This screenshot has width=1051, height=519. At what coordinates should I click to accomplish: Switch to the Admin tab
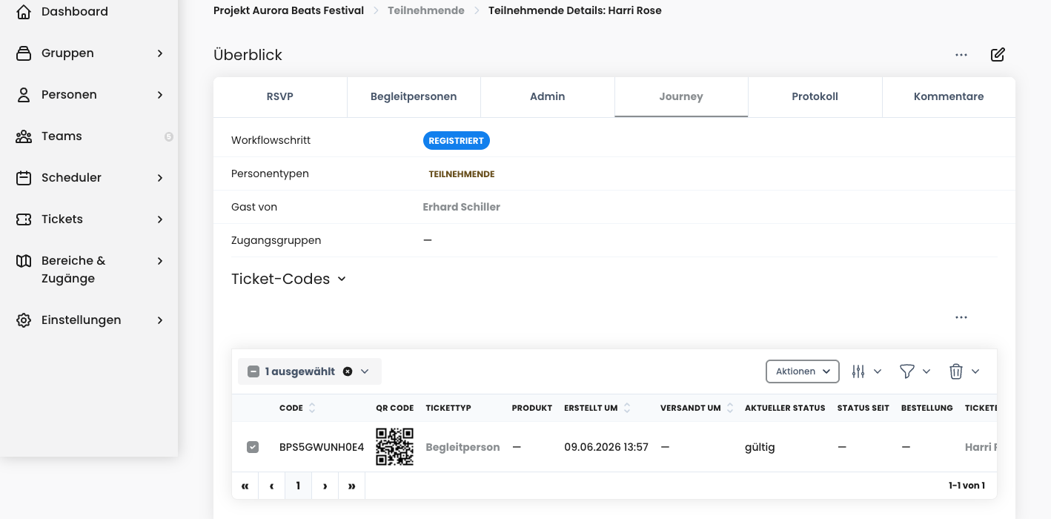[x=548, y=97]
